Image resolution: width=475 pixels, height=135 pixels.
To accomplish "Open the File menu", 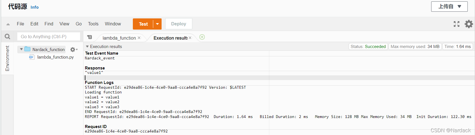I will click(x=20, y=24).
